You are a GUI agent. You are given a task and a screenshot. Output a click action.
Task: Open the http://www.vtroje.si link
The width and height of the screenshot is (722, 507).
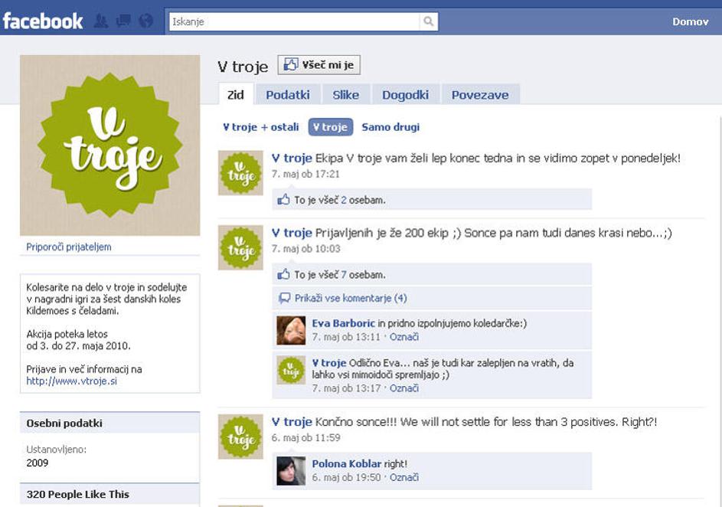point(71,381)
